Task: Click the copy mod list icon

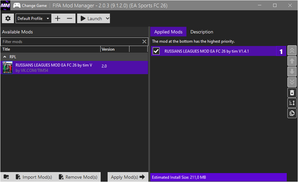Action: click(x=292, y=113)
